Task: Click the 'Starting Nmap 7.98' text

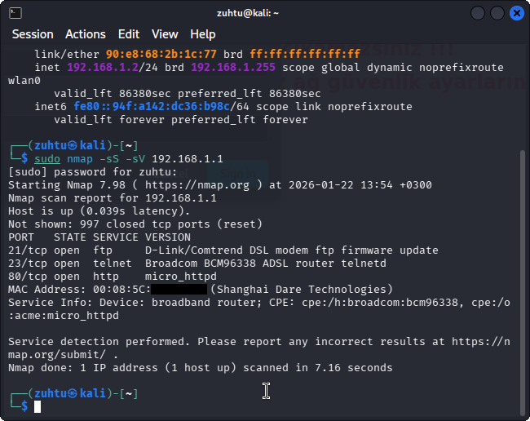Action: click(x=67, y=185)
